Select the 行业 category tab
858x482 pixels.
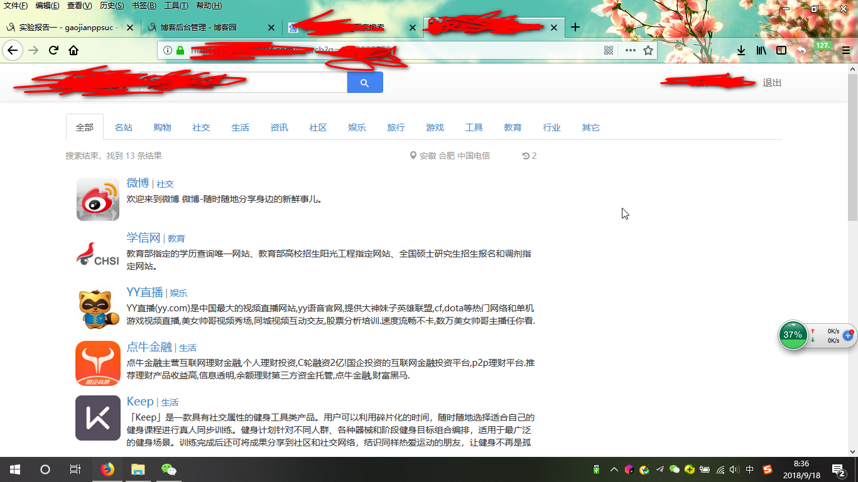[551, 127]
